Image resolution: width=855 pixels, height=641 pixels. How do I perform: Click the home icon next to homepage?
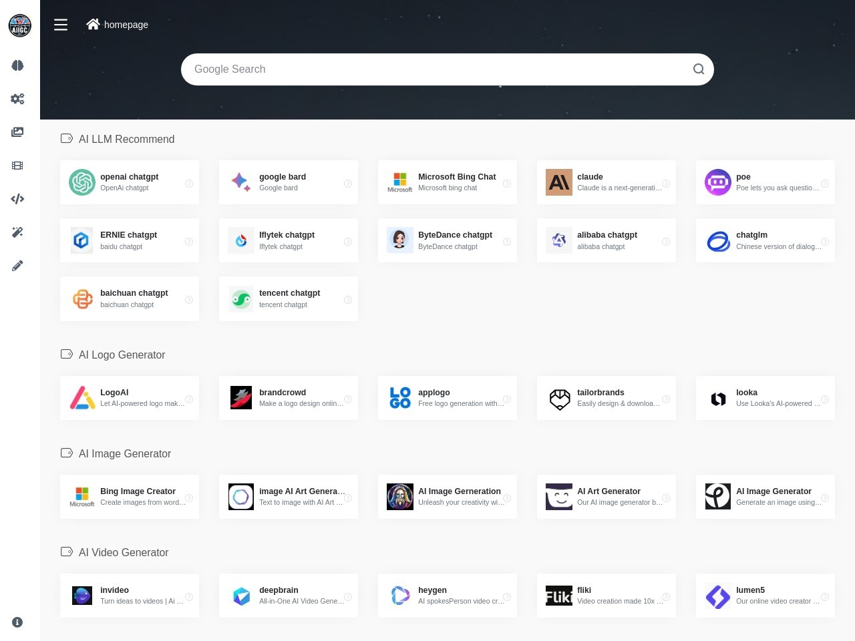pyautogui.click(x=93, y=24)
